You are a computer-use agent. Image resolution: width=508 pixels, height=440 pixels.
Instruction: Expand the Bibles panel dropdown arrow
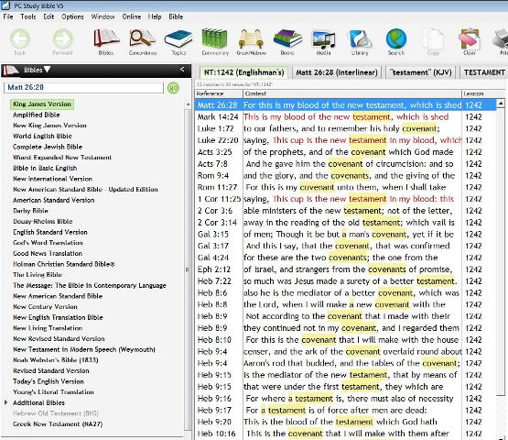(x=48, y=69)
